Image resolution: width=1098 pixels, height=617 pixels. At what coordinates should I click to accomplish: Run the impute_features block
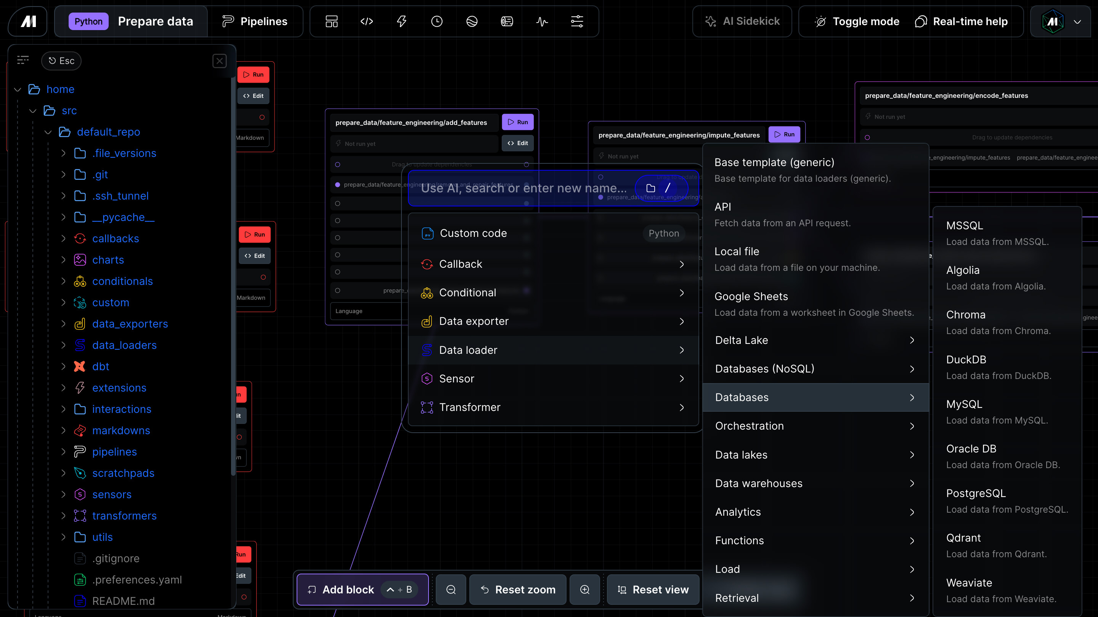click(x=784, y=134)
